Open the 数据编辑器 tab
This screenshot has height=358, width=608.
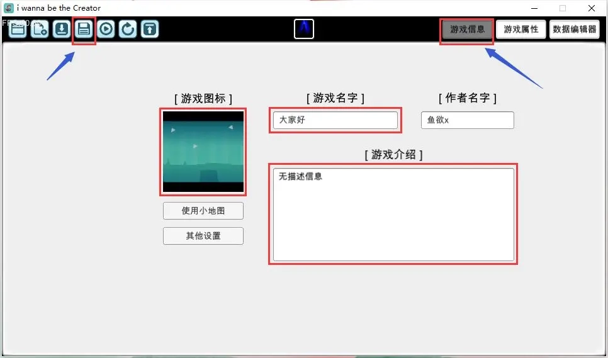pos(574,30)
